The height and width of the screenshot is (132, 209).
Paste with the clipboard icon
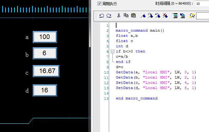(133, 16)
